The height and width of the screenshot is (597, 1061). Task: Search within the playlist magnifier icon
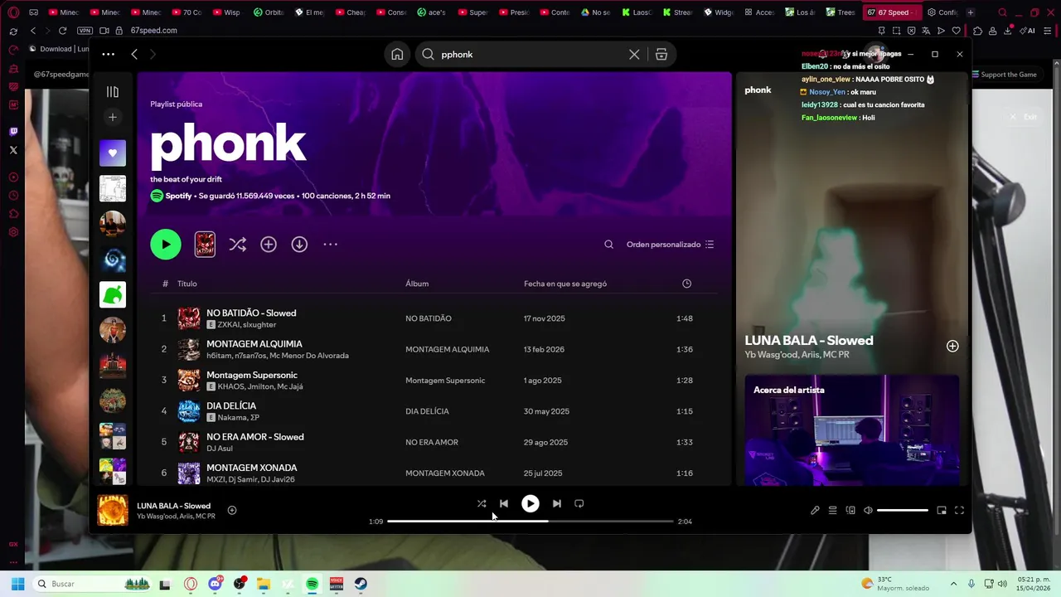coord(608,245)
